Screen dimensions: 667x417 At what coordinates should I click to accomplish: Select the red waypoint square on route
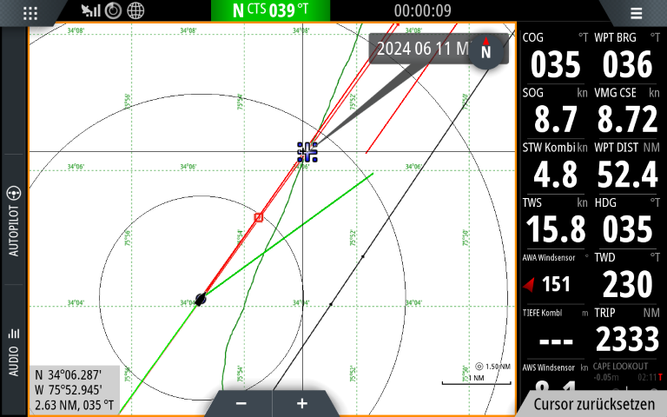(x=258, y=216)
